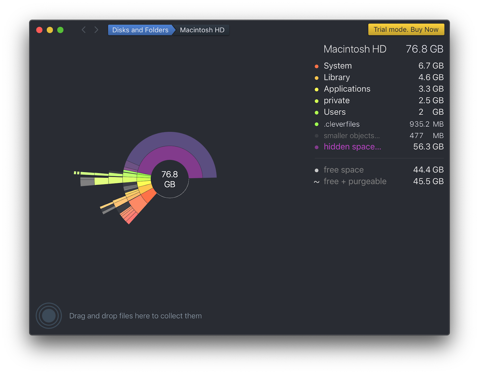This screenshot has height=374, width=479.
Task: Maximize the window with the green button
Action: coord(60,30)
